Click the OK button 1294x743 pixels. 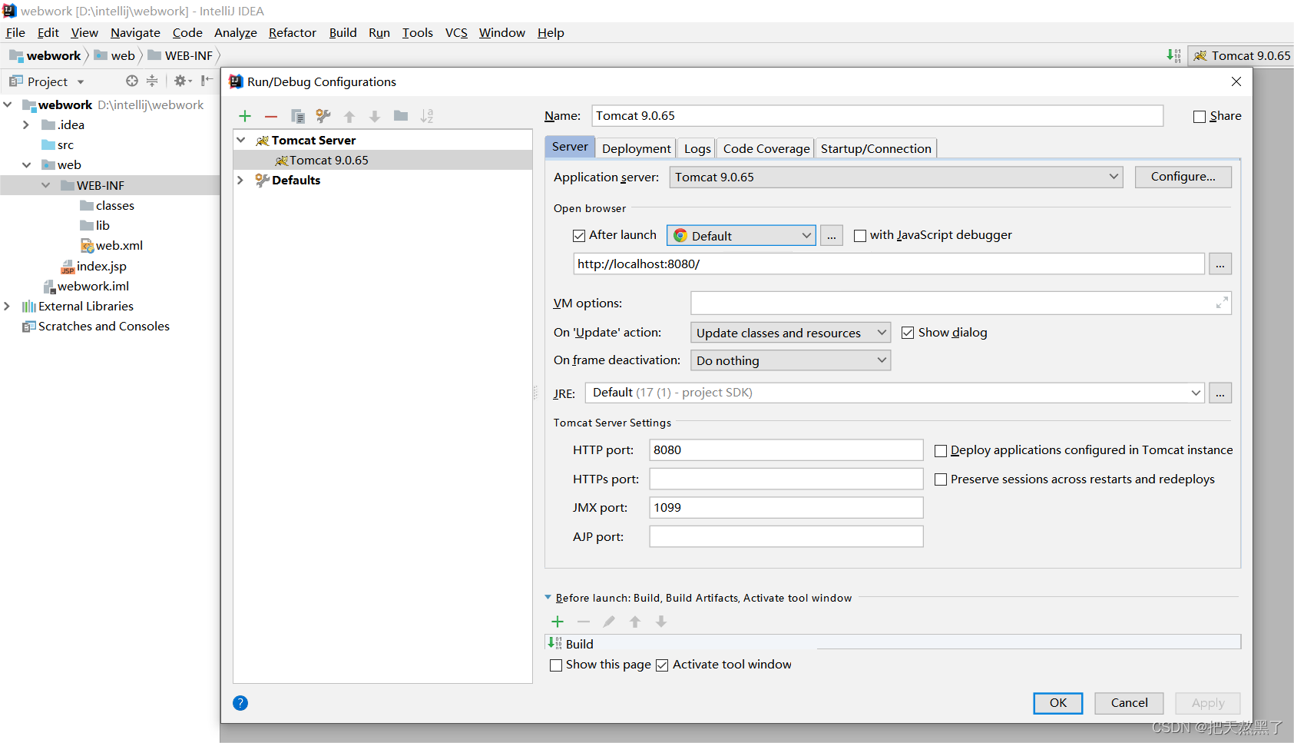[x=1058, y=703]
